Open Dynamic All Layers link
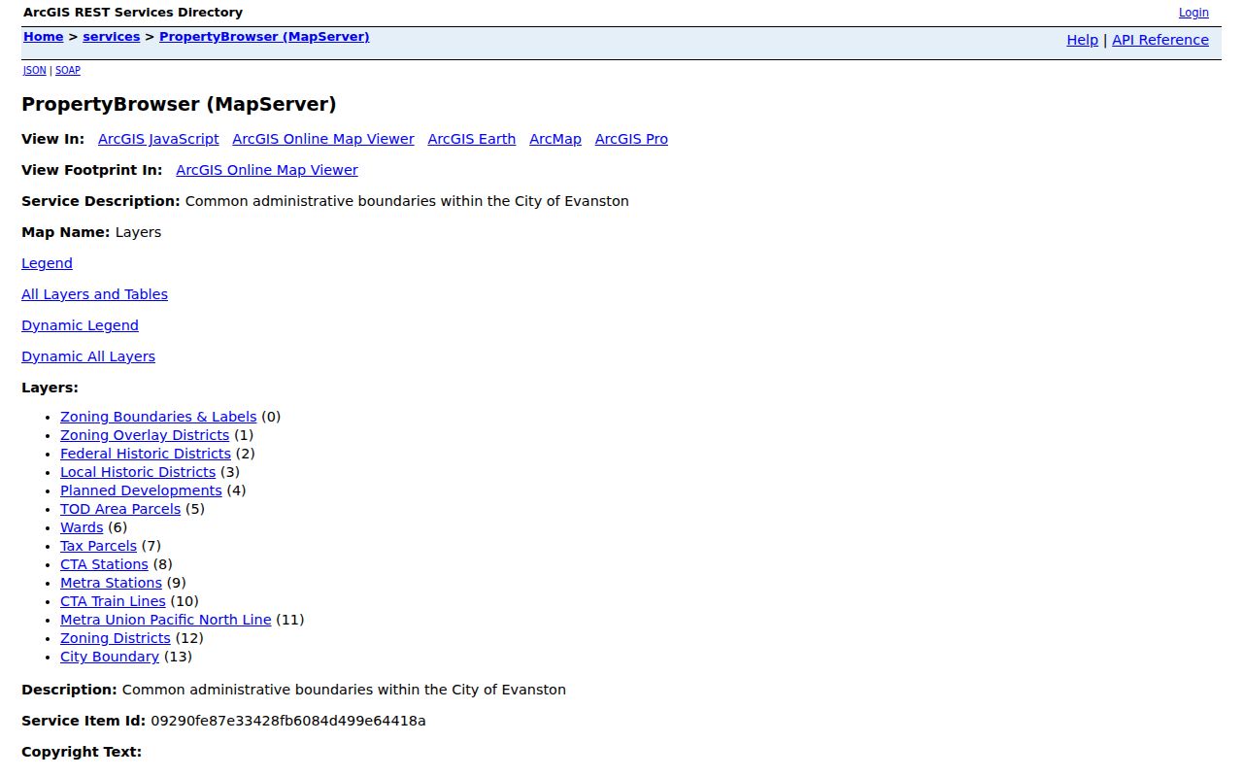 click(88, 356)
